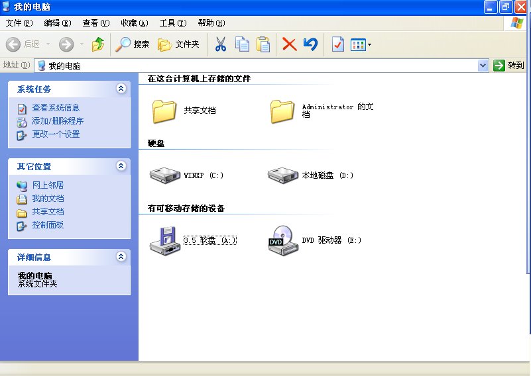Select the 共享文档 folder icon
Screen dimensions: 531x376
point(164,111)
